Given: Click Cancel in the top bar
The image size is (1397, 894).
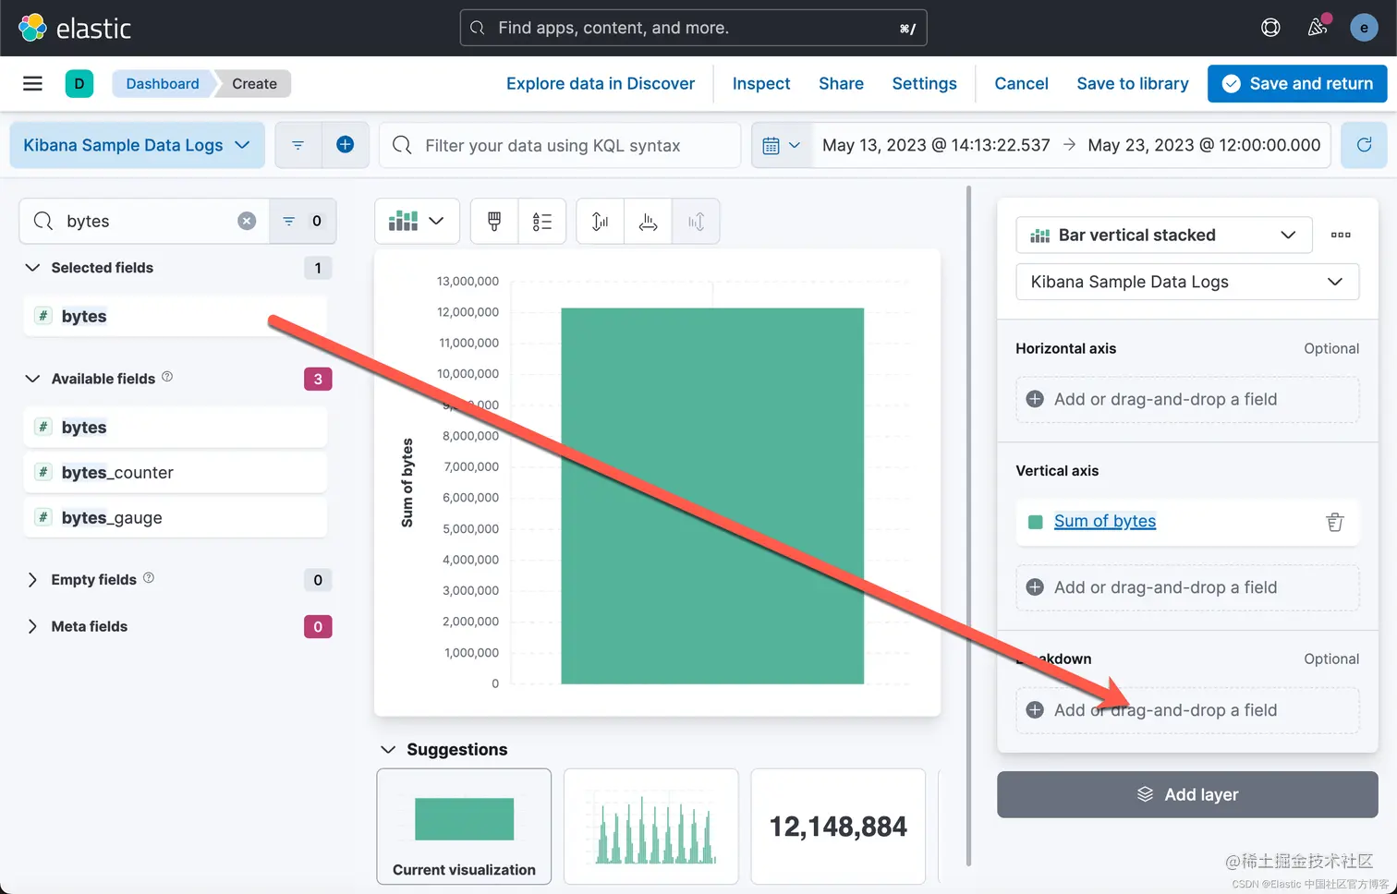Looking at the screenshot, I should 1021,84.
